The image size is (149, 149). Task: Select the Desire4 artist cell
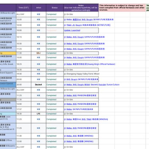[x=39, y=85]
